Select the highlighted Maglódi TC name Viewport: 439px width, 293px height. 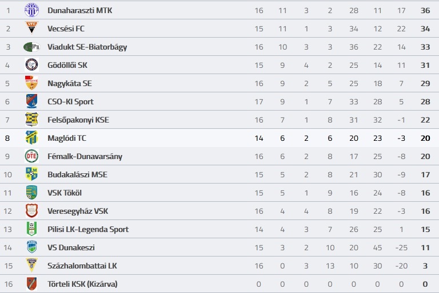(x=67, y=138)
